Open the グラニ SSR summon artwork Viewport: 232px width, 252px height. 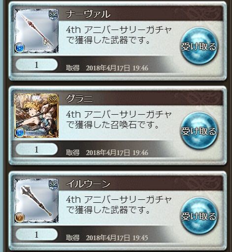(36, 116)
